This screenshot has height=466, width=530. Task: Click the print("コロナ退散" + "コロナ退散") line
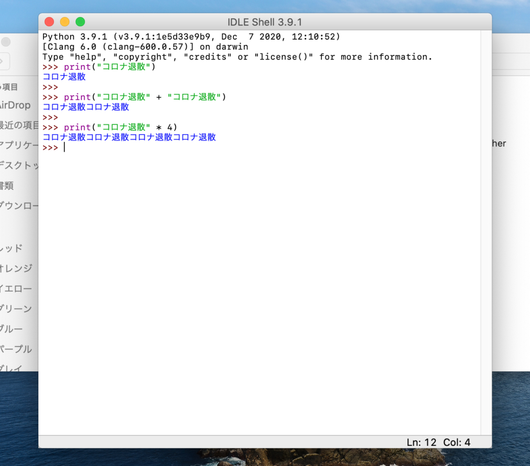[x=145, y=97]
